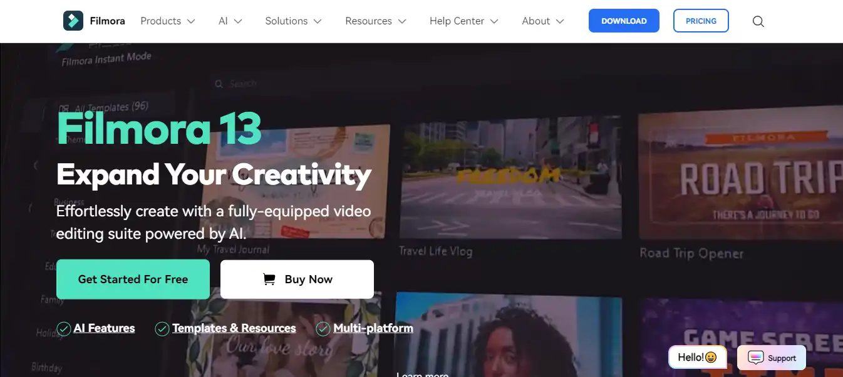Viewport: 843px width, 377px height.
Task: Click the Road Trip Opener caption
Action: coord(691,253)
